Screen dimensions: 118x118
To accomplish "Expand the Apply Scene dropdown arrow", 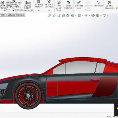I will pyautogui.click(x=101, y=16).
